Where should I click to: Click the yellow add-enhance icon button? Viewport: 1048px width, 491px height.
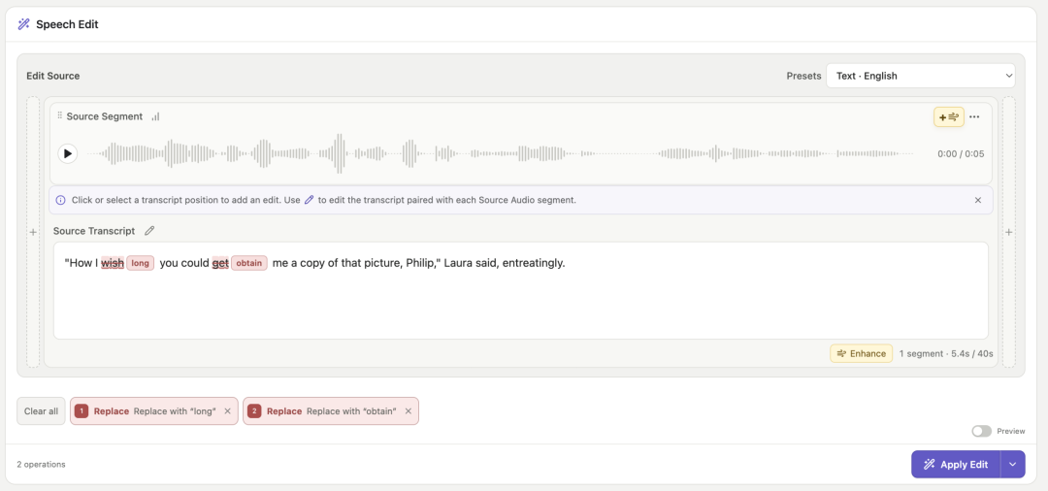948,116
